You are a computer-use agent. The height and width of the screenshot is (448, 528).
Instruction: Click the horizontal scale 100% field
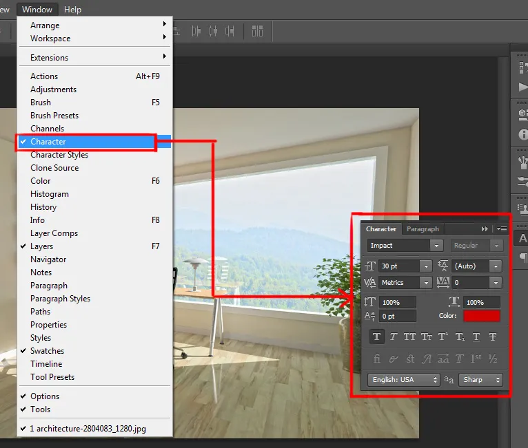point(482,302)
